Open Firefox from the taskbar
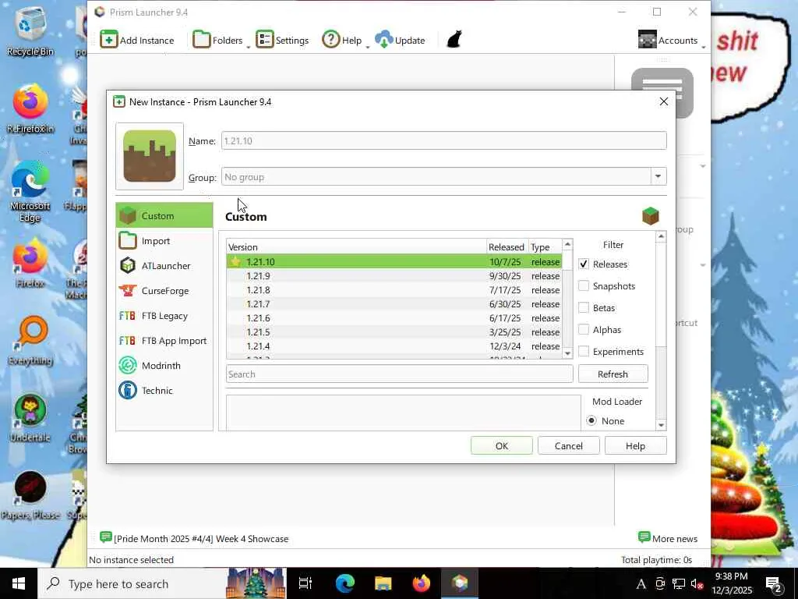This screenshot has width=798, height=599. tap(422, 583)
